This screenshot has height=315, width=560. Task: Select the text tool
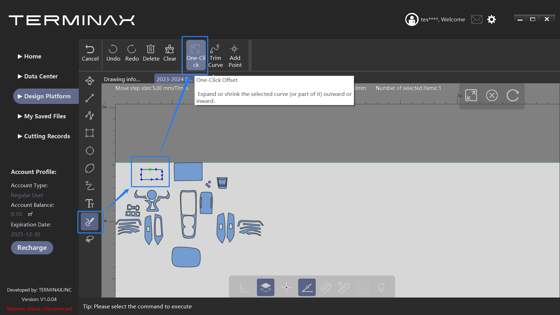click(90, 204)
